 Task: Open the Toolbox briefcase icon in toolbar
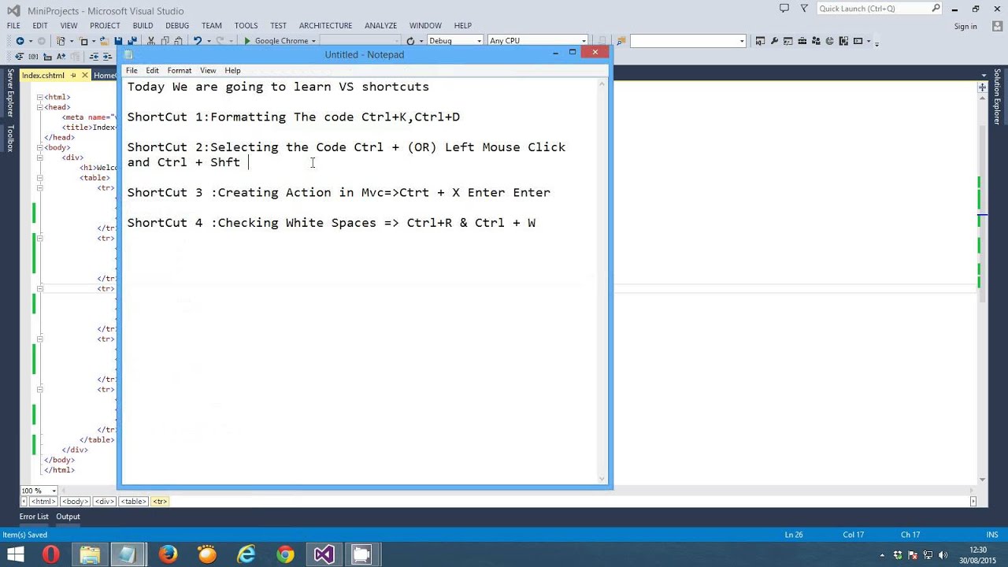tap(802, 41)
